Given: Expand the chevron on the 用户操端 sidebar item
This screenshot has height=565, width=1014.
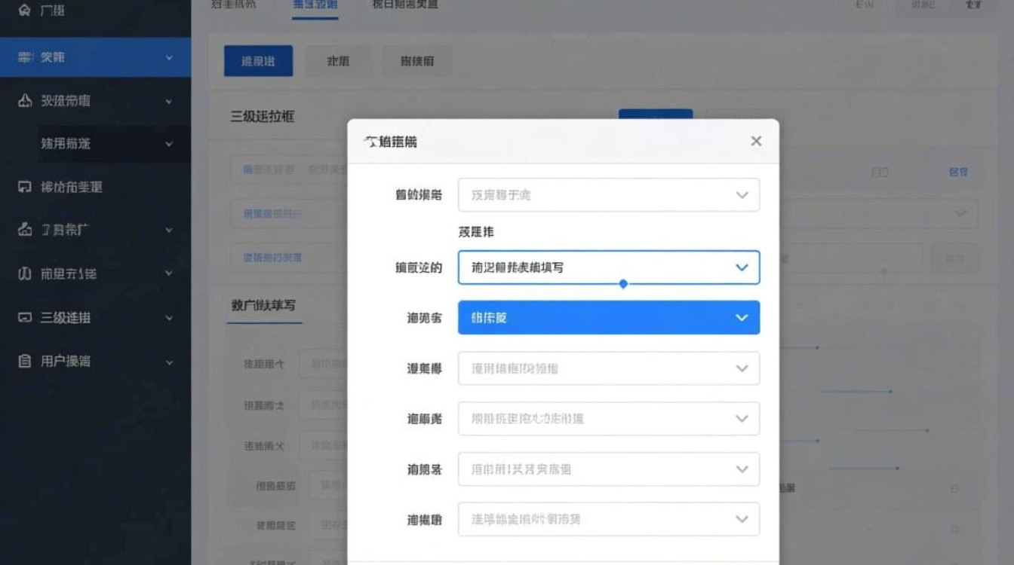Looking at the screenshot, I should pyautogui.click(x=169, y=361).
